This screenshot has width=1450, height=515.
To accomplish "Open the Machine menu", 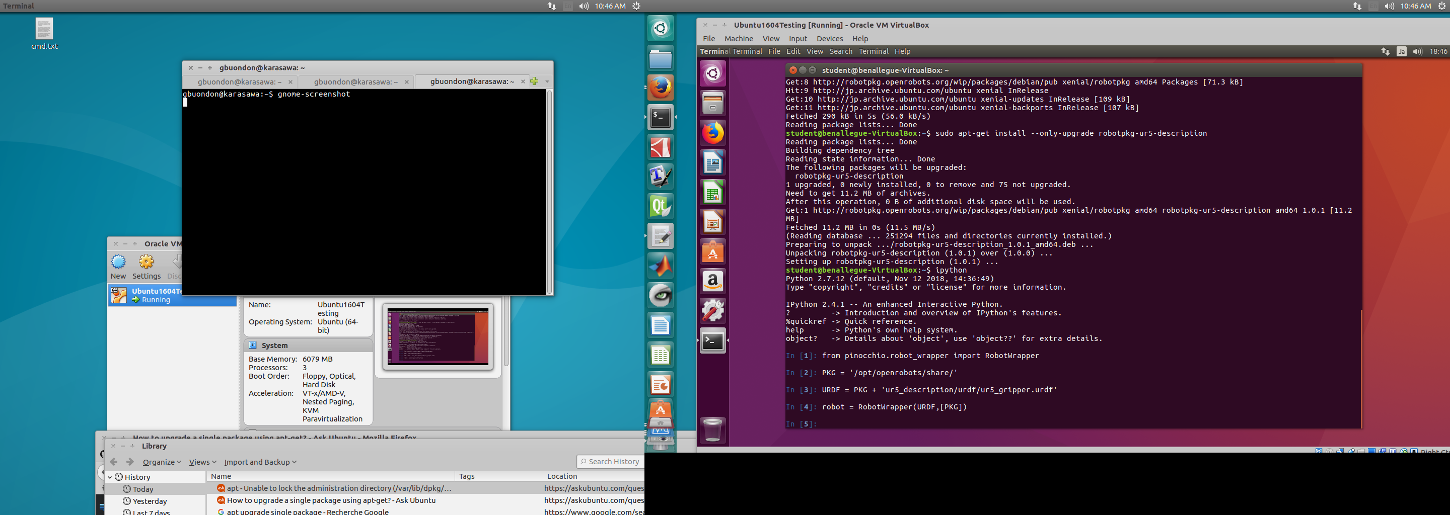I will click(x=739, y=39).
